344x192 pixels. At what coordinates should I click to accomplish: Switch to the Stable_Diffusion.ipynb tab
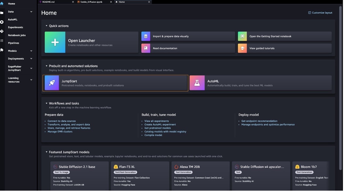pos(95,2)
